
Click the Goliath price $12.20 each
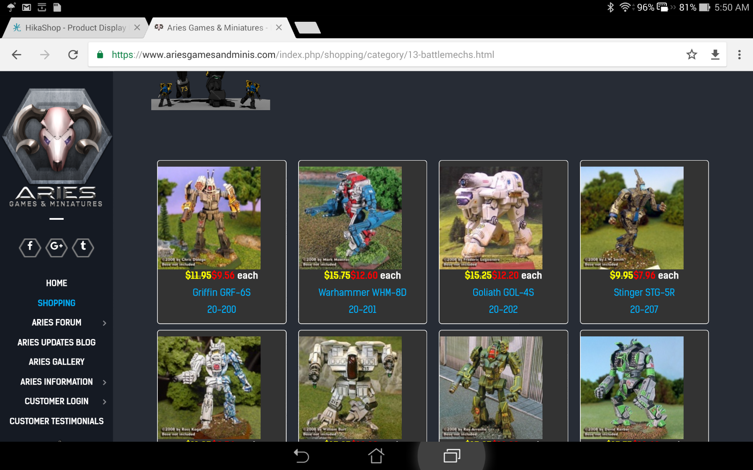pyautogui.click(x=517, y=275)
